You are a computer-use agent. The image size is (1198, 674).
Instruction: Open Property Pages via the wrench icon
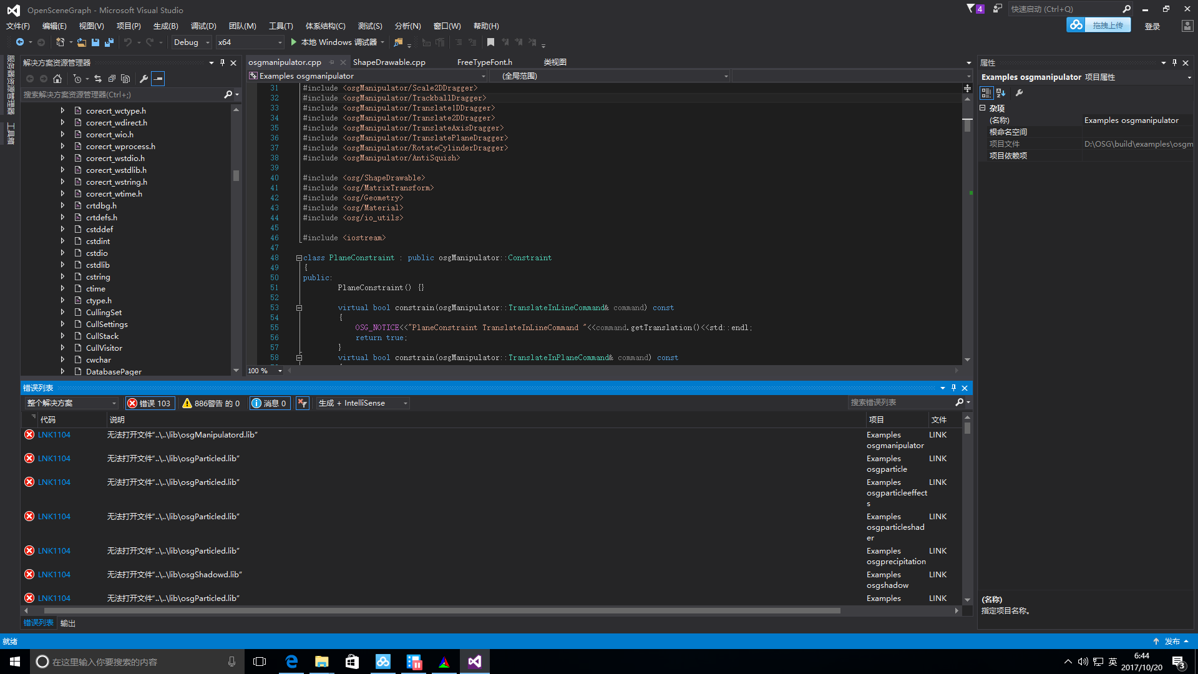1020,93
